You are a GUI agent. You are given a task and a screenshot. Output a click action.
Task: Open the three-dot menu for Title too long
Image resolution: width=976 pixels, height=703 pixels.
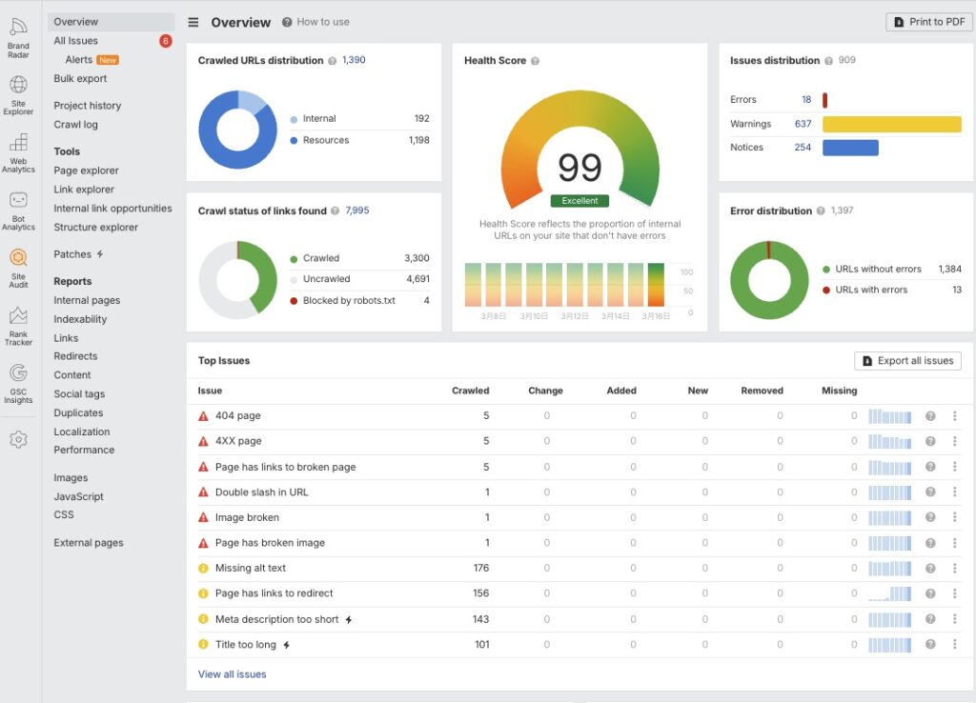tap(954, 645)
